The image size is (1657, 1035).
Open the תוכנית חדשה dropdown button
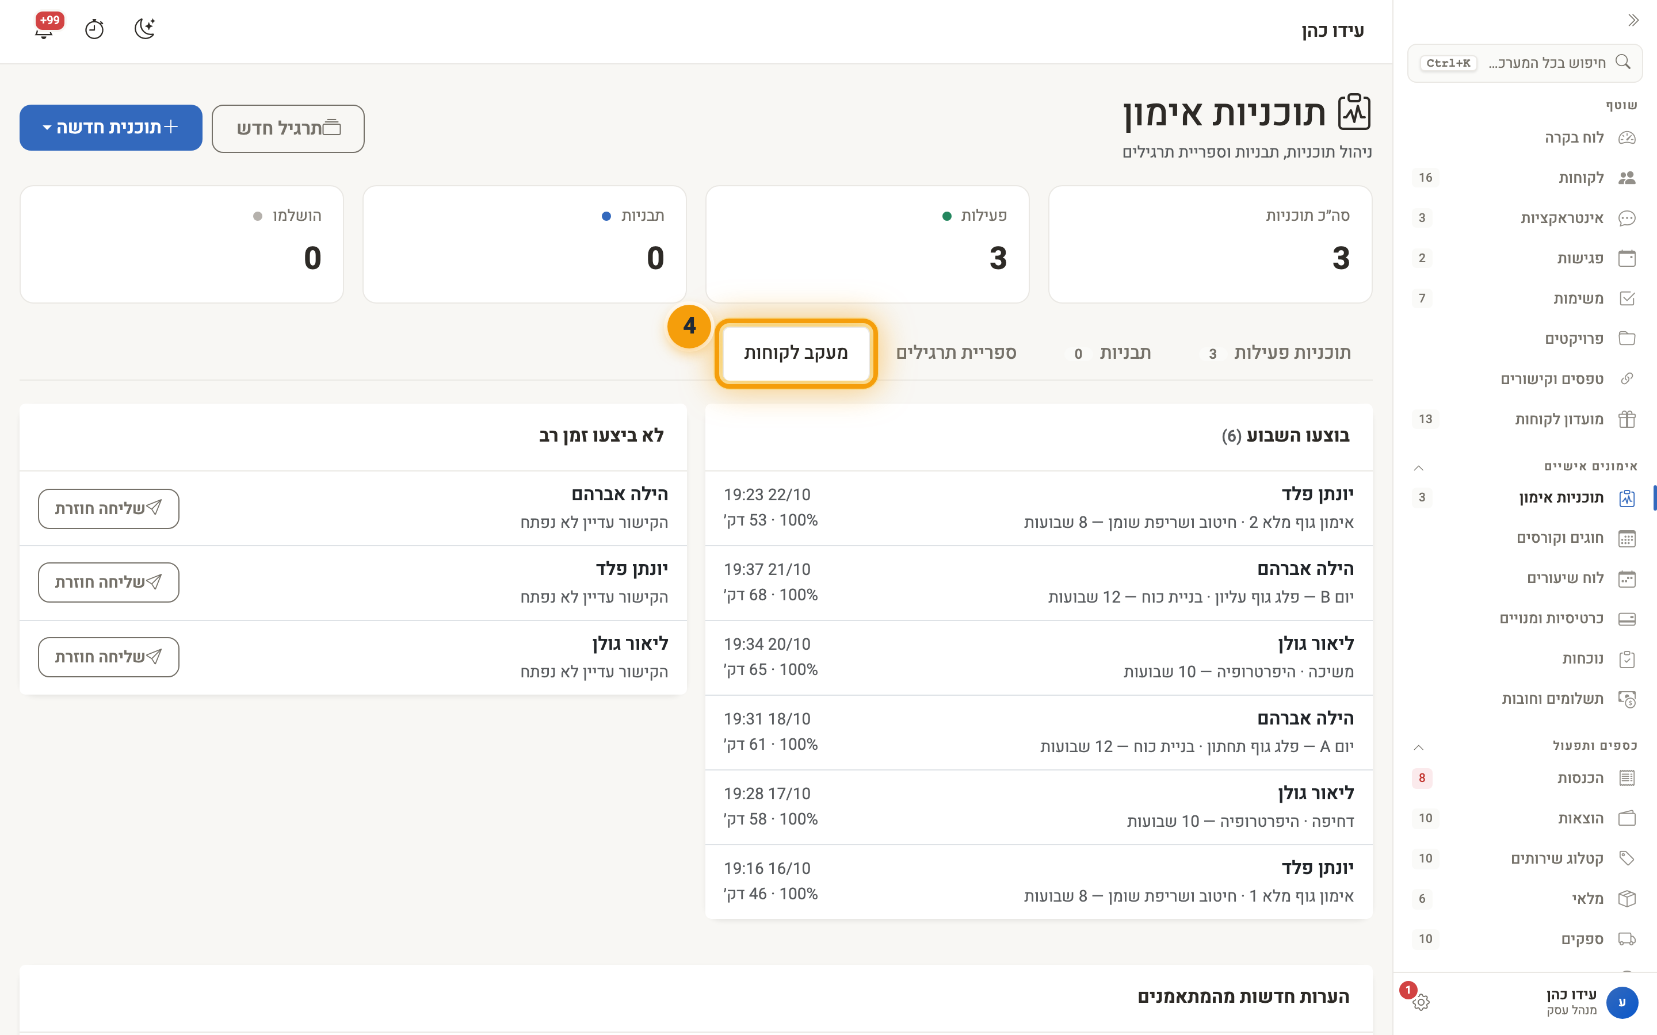click(111, 127)
